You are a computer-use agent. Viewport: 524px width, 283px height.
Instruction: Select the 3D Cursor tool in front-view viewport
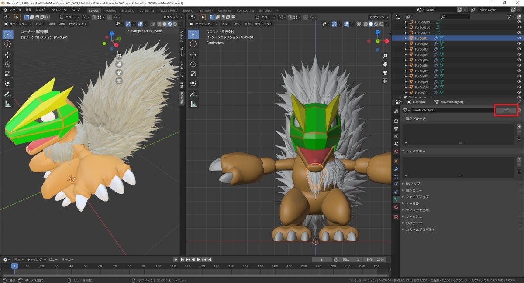[193, 44]
